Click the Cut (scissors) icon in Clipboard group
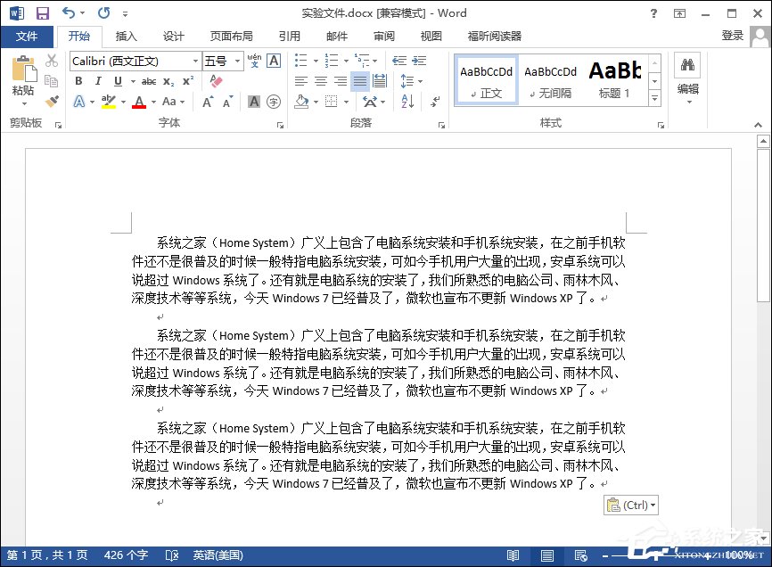This screenshot has width=772, height=567. coord(51,62)
